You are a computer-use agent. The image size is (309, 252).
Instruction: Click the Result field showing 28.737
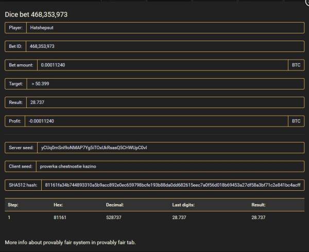point(165,102)
